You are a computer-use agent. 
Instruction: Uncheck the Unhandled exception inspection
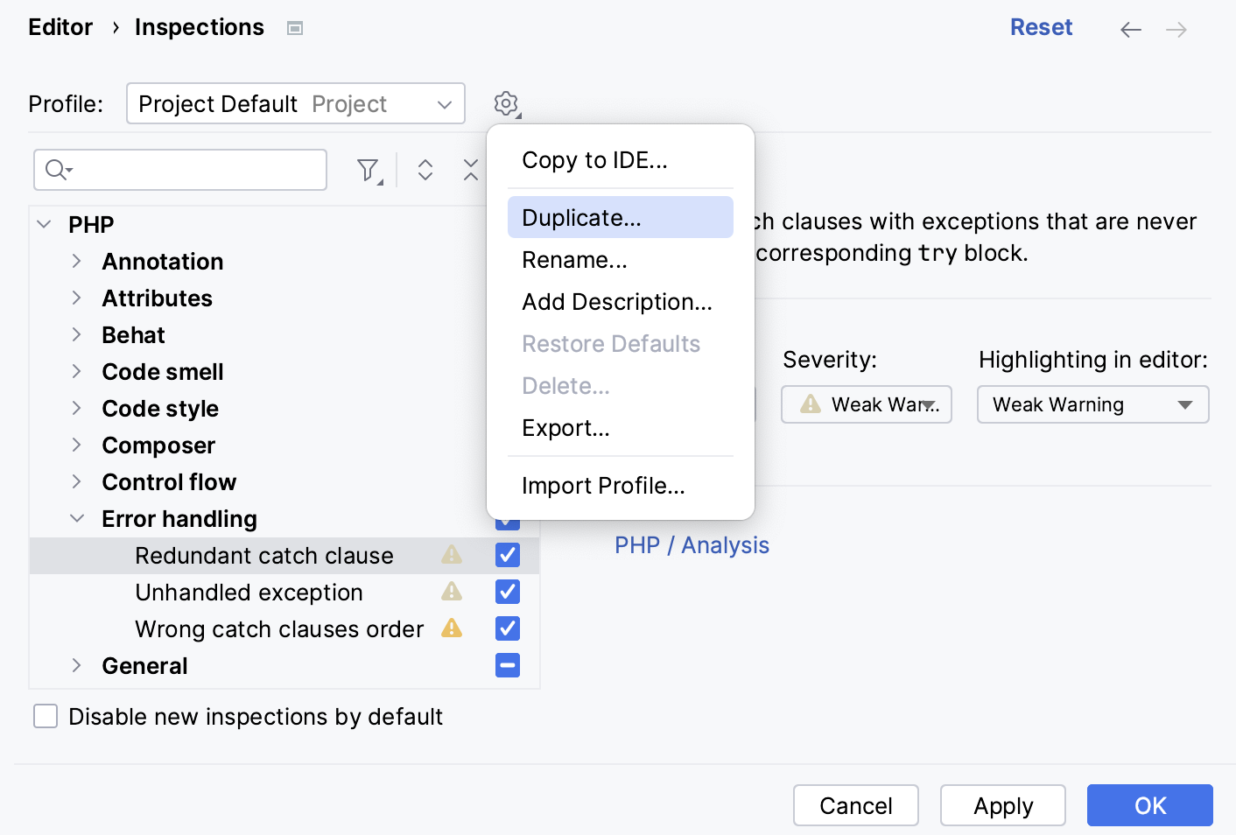(x=507, y=592)
